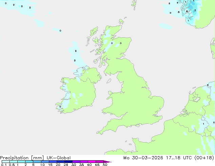Click the 15–20 mm legend color swatch
The height and width of the screenshot is (166, 215).
[x=53, y=162]
